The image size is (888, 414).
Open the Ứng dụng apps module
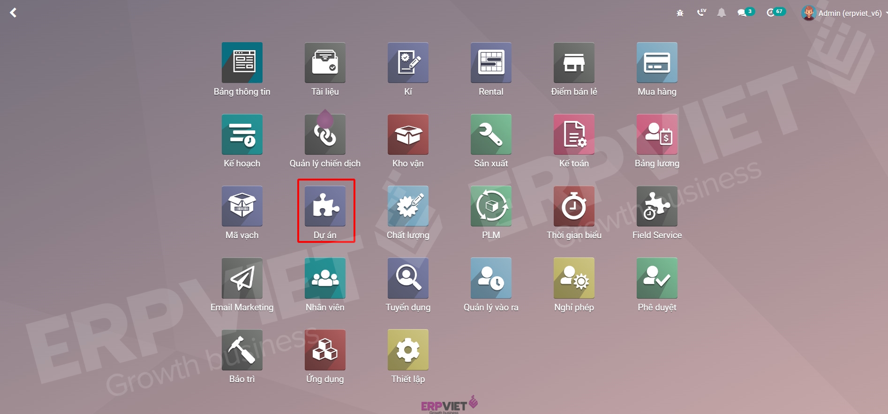pos(325,350)
